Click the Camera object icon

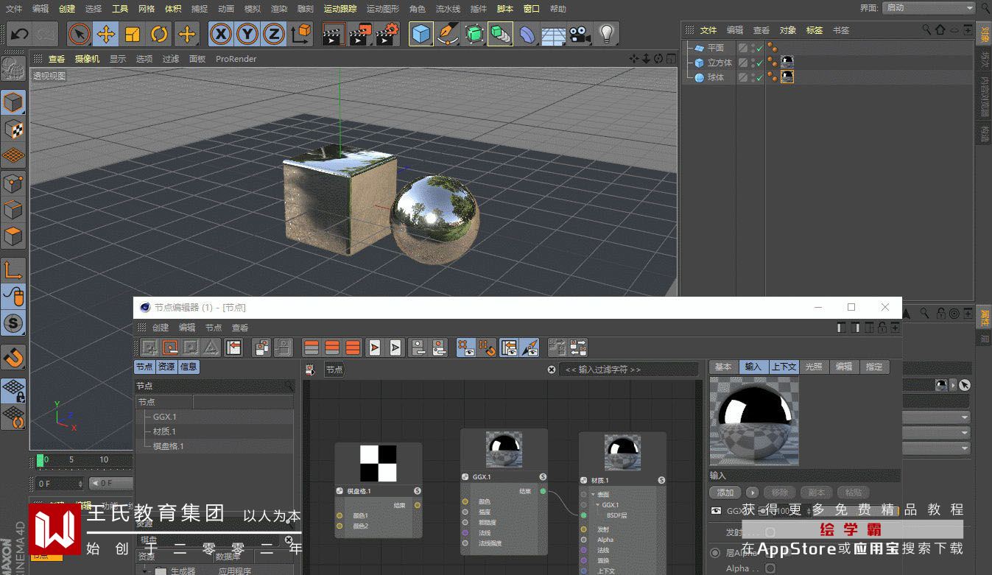[580, 34]
